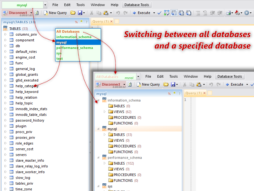Screen dimensions: 254x191
Task: Redo with the redo arrow in the top toolbar
Action: [125, 13]
